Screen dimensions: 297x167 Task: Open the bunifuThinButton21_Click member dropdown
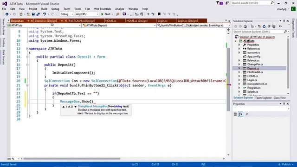click(194, 26)
